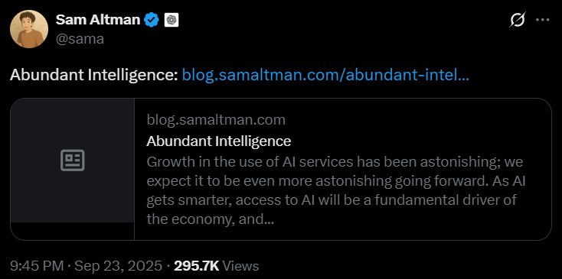The image size is (562, 279).
Task: Click the card description starting 'Growth in the use'
Action: (x=336, y=190)
